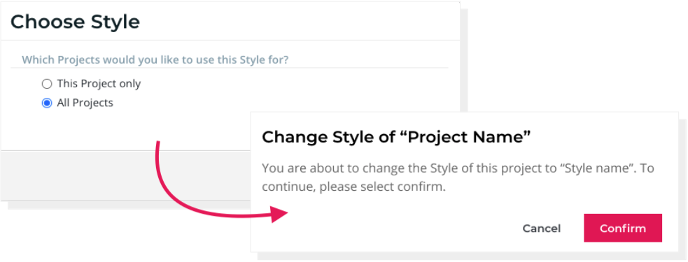Click the "Choose Style" heading
This screenshot has height=262, width=688.
[75, 22]
